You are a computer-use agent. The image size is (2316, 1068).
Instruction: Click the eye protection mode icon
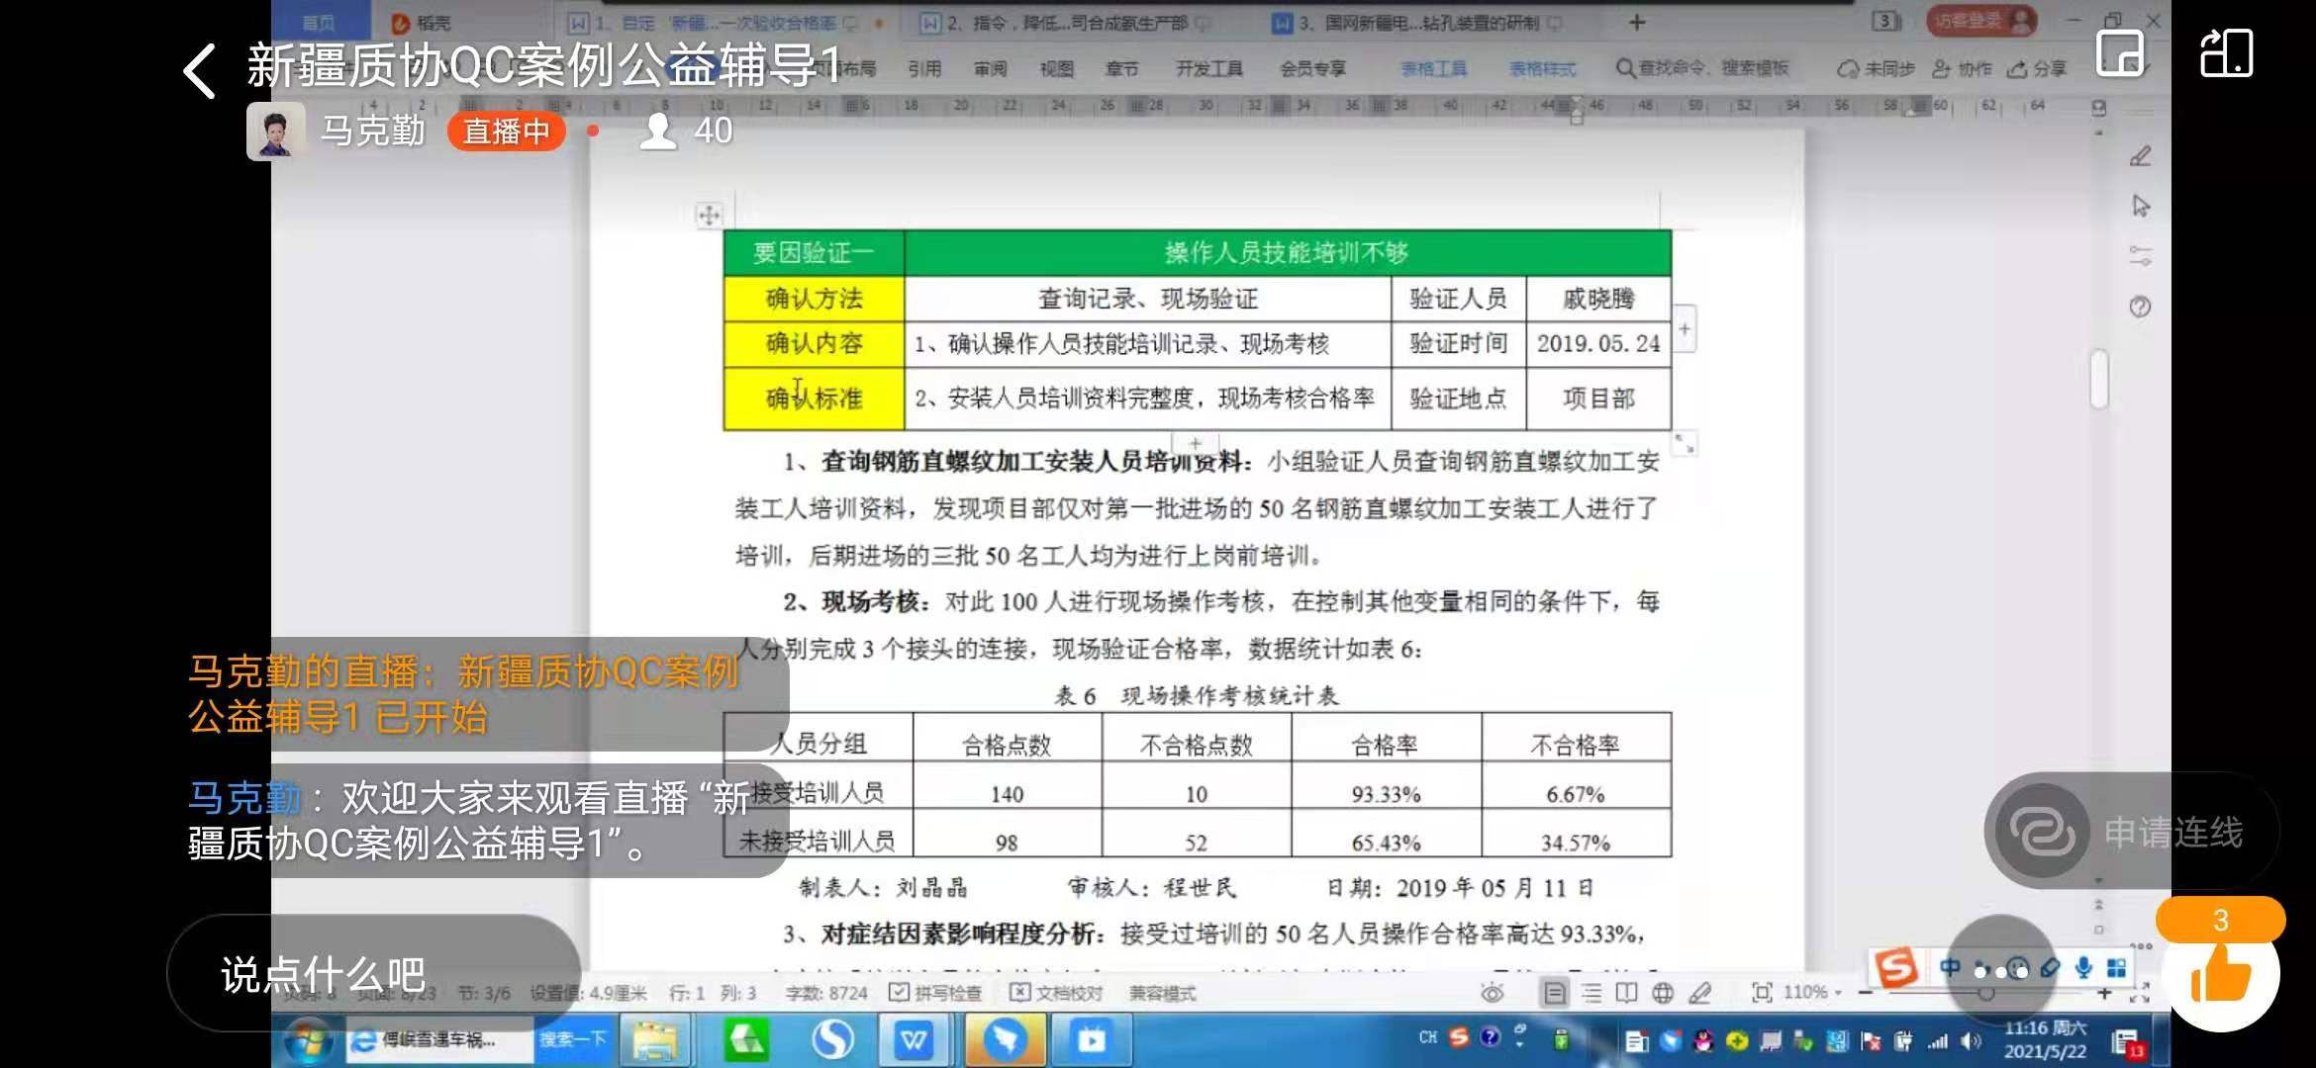pos(1493,993)
